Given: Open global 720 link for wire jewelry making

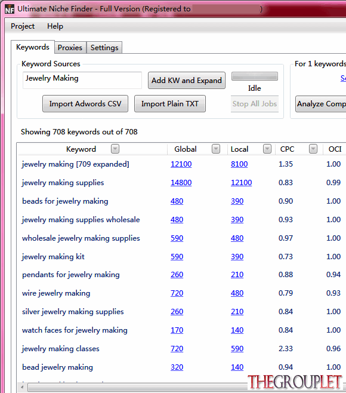Looking at the screenshot, I should click(x=177, y=293).
